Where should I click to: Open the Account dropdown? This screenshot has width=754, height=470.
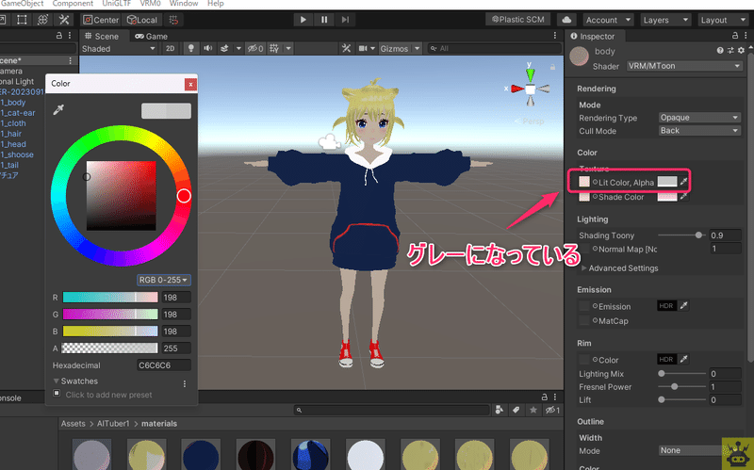(608, 20)
